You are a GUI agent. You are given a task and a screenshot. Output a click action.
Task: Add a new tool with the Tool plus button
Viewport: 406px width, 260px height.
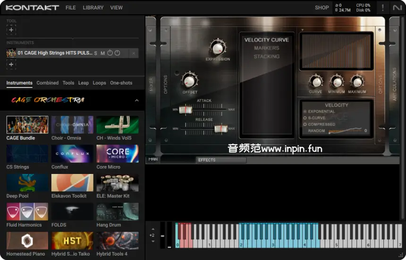[x=11, y=30]
